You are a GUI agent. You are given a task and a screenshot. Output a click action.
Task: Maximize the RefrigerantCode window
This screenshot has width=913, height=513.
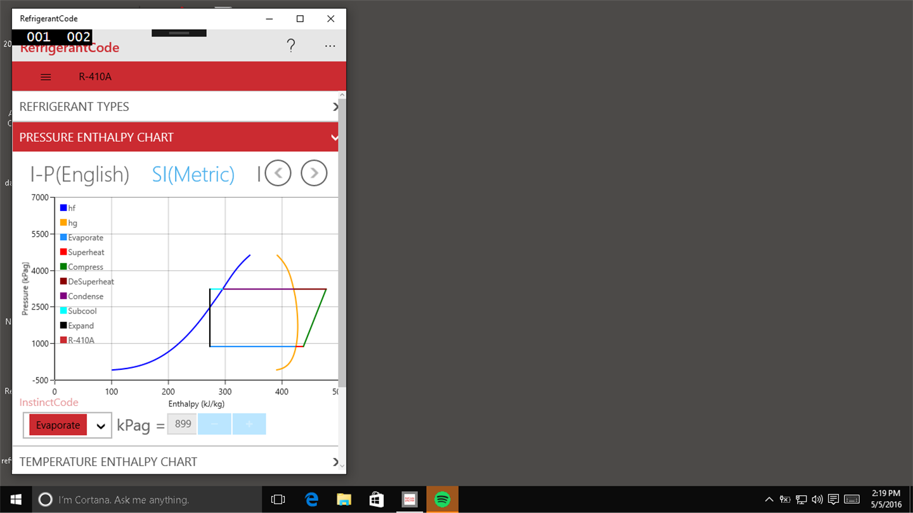[300, 19]
